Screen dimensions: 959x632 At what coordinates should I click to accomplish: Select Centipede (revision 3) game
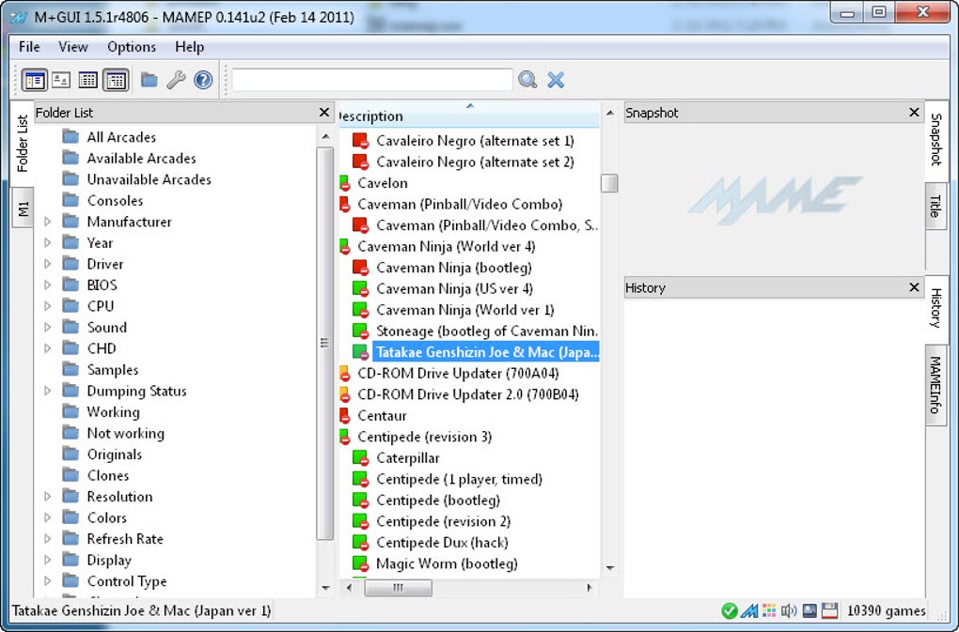[x=424, y=437]
